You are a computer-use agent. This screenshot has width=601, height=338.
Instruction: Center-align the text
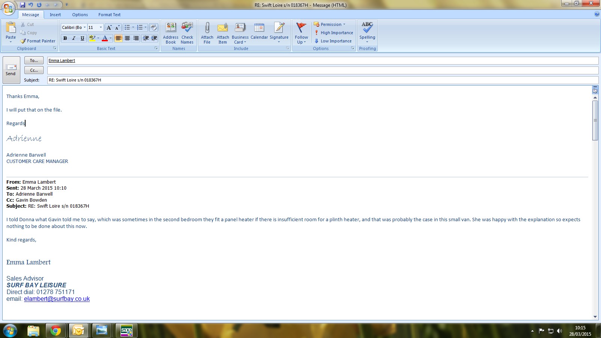click(127, 38)
